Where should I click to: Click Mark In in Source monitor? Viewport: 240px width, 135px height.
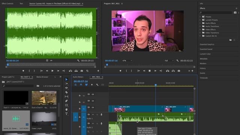29,71
